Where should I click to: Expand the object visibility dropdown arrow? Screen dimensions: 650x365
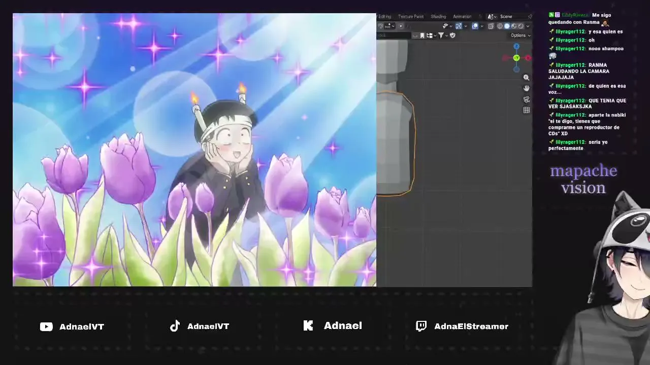pos(451,26)
